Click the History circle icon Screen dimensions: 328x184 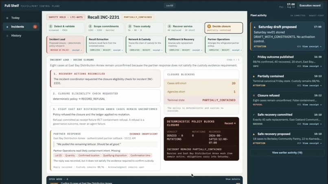coord(7,36)
